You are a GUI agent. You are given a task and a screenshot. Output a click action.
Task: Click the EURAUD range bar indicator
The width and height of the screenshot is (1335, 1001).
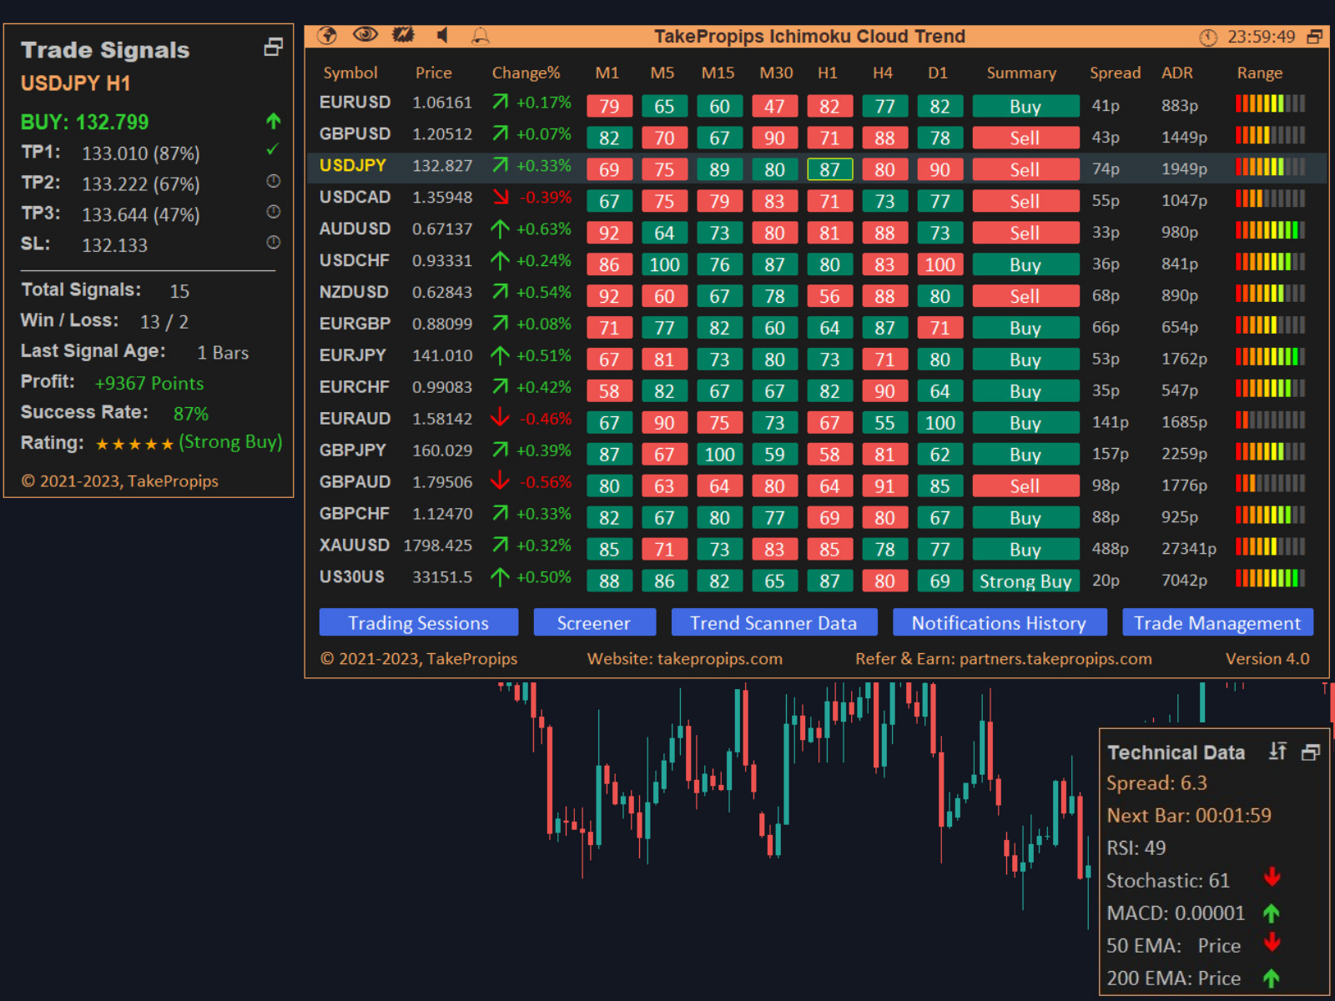tap(1270, 420)
